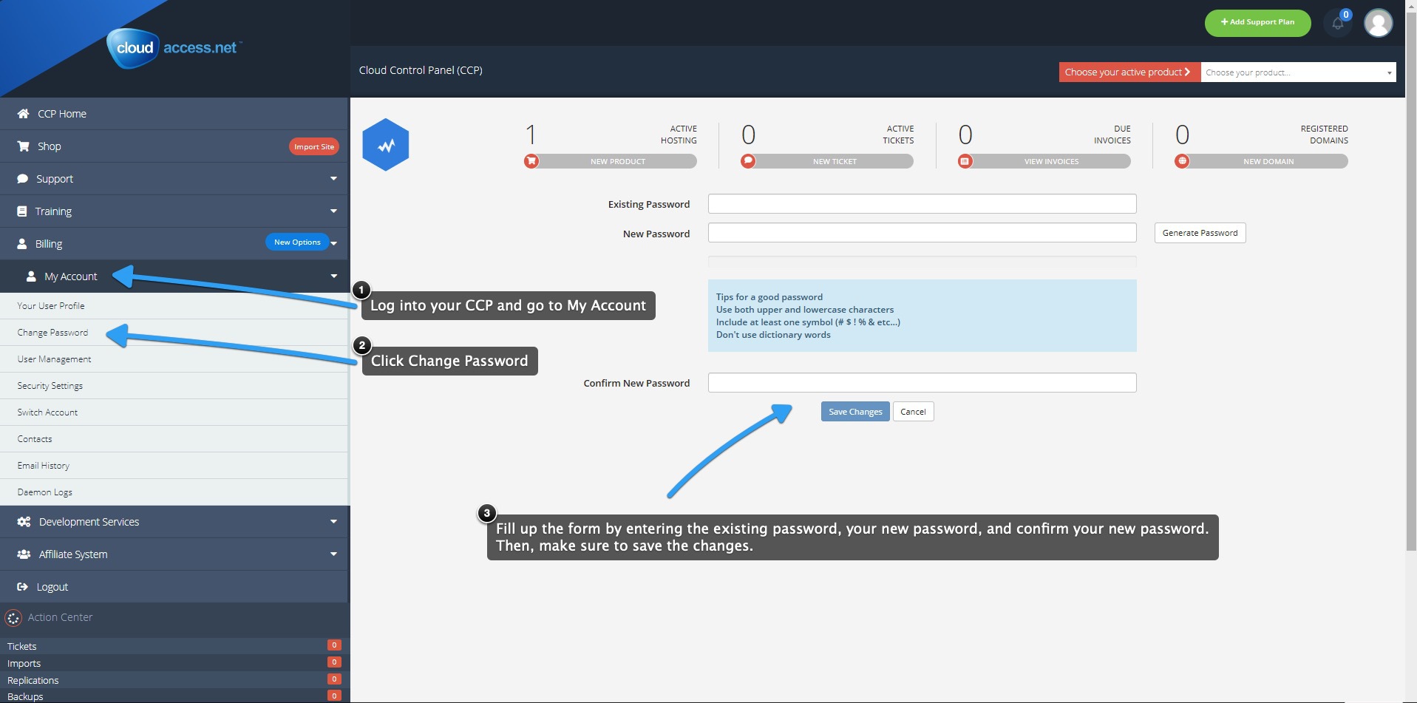Viewport: 1417px width, 703px height.
Task: Click the Generate Password button
Action: (1199, 233)
